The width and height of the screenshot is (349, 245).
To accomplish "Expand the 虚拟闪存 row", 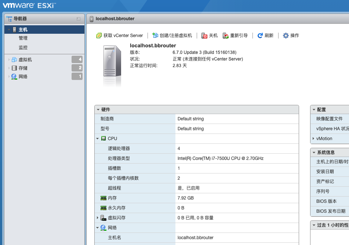I will click(98, 218).
